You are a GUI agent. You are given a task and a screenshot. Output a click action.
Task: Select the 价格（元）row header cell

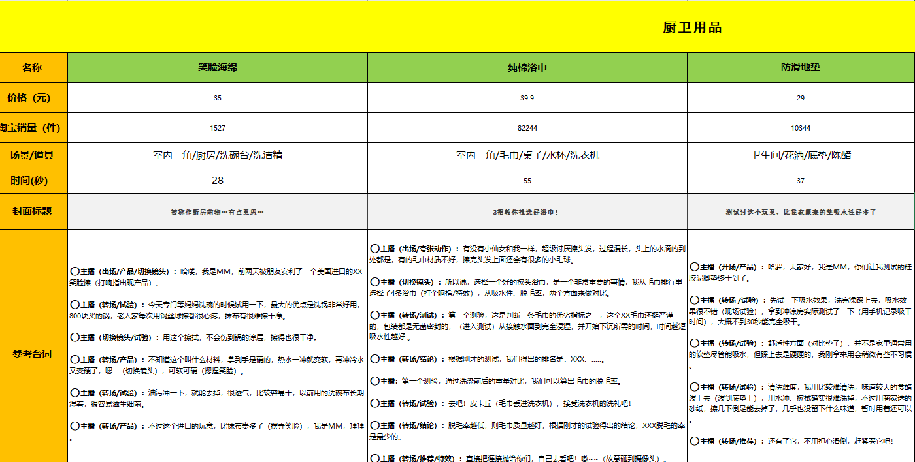pos(33,97)
